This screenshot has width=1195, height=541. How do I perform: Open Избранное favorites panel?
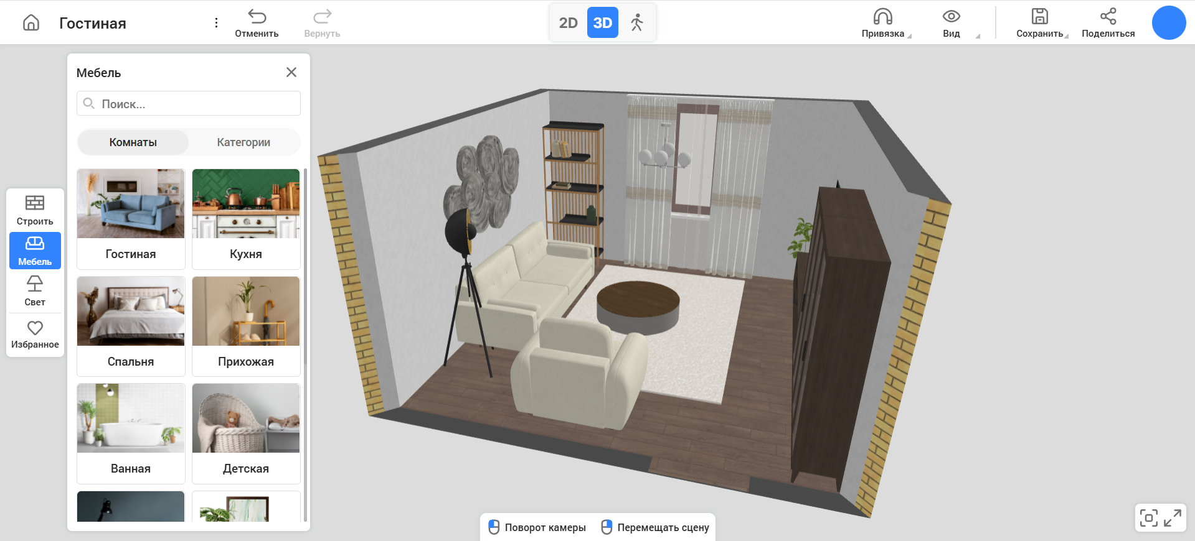(35, 335)
